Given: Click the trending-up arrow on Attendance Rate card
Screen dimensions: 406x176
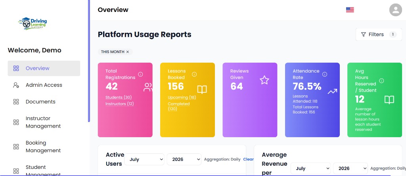Looking at the screenshot, I should (332, 91).
